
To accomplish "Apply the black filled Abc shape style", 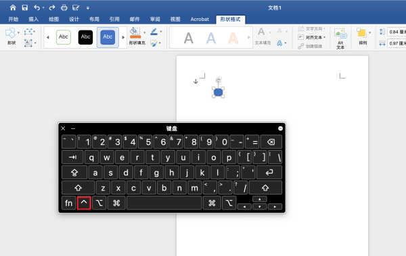I will pyautogui.click(x=85, y=37).
